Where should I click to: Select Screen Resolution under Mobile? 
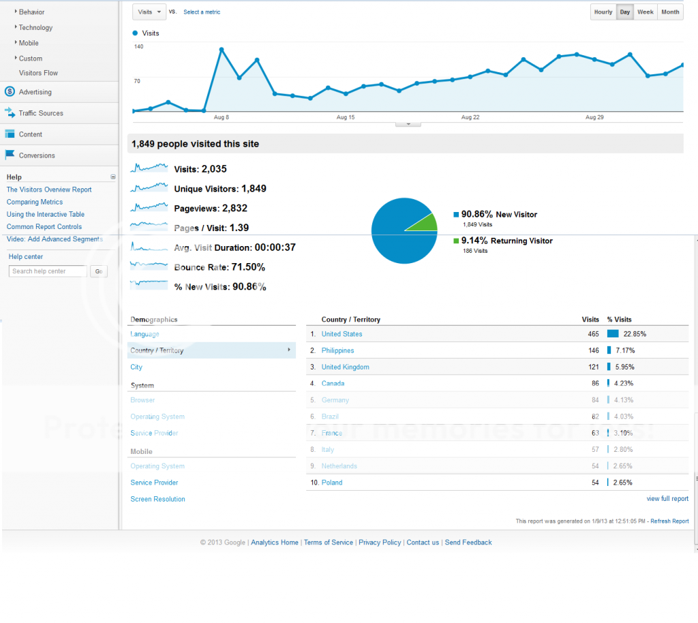(x=157, y=500)
